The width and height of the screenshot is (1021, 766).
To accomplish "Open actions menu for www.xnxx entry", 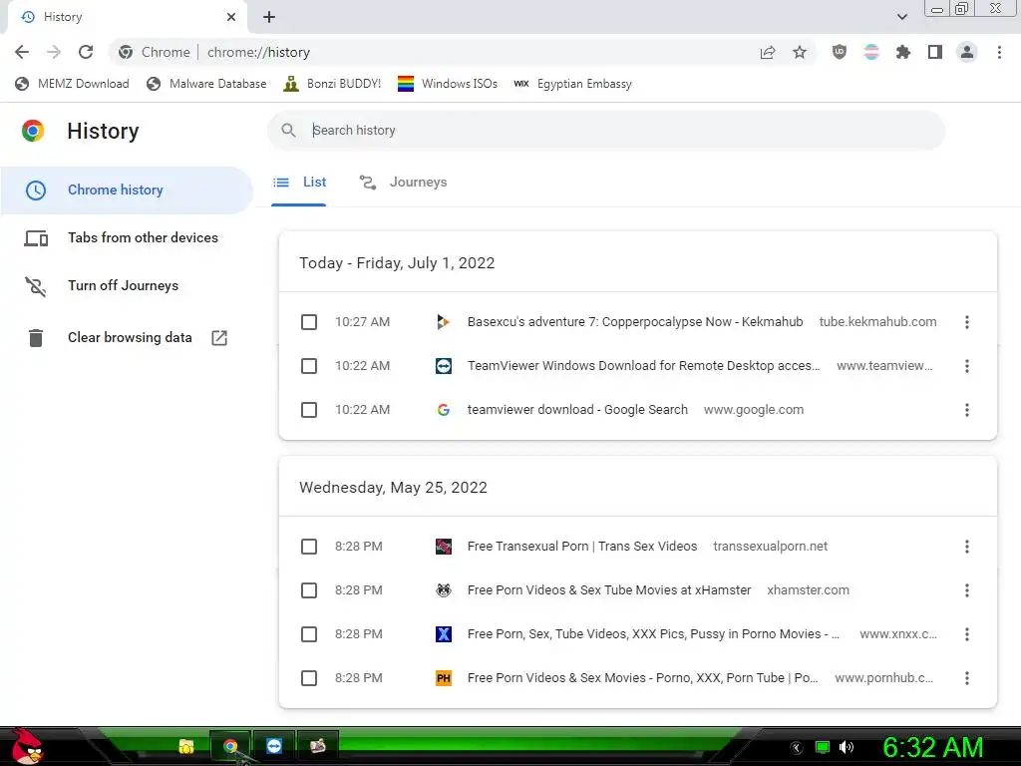I will tap(967, 633).
